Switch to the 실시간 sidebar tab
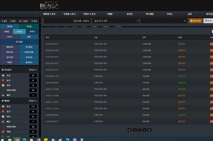The width and height of the screenshot is (213, 141). [x=19, y=32]
